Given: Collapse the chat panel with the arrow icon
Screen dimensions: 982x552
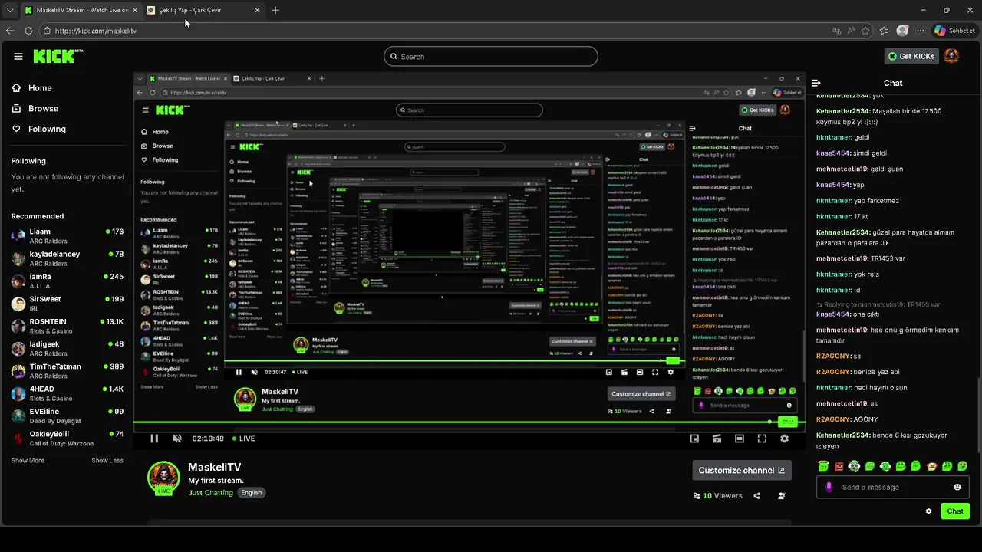Looking at the screenshot, I should (x=816, y=83).
